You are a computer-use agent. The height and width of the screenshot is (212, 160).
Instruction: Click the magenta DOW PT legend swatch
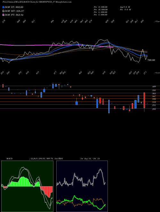pos(3,15)
